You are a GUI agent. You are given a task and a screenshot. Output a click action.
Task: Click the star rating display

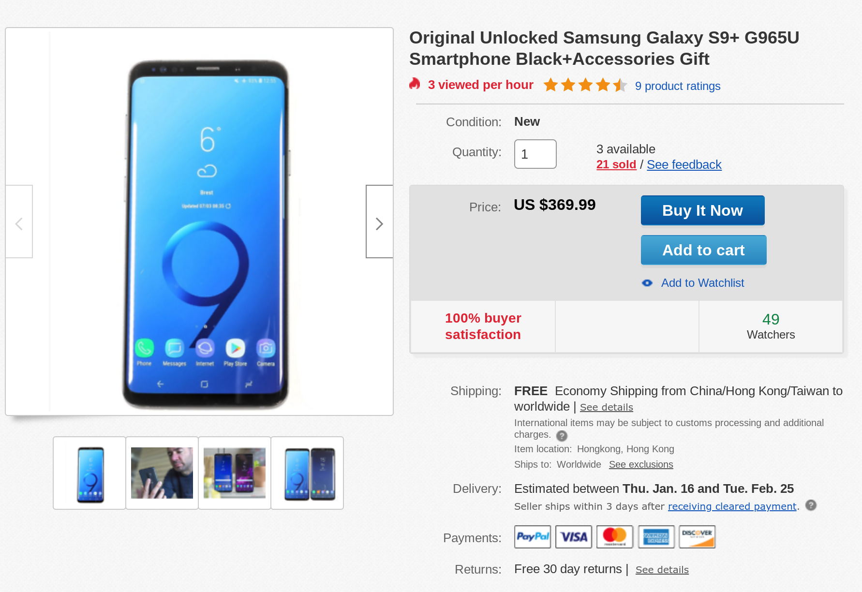[x=585, y=86]
